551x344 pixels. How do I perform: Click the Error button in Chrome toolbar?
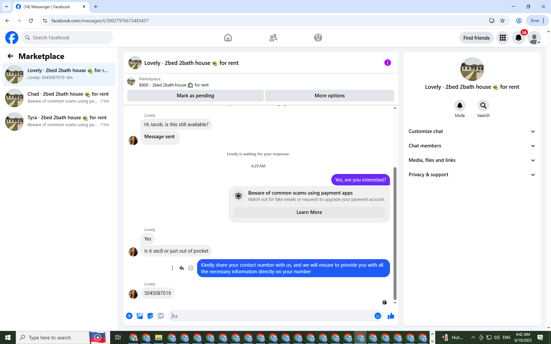coord(538,21)
